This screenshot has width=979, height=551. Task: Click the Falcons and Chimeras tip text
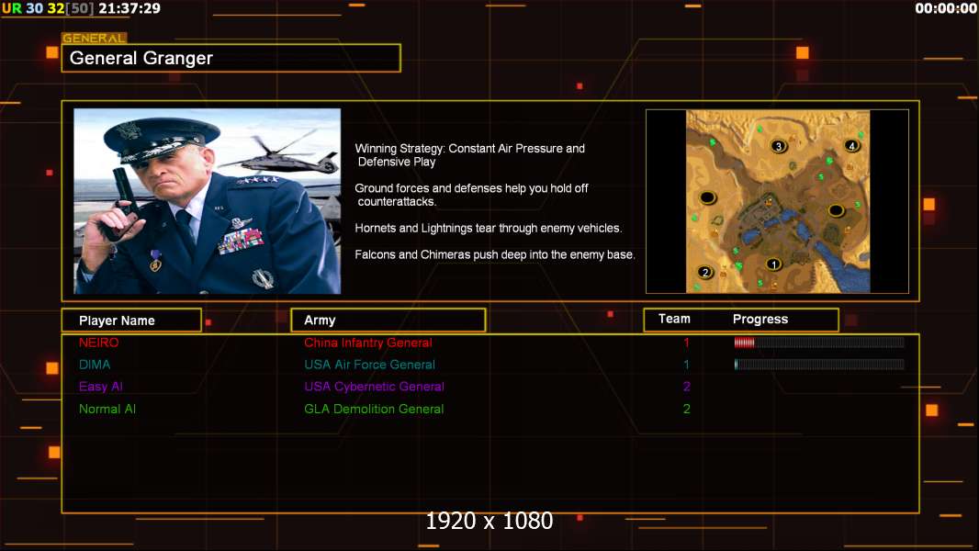(x=494, y=254)
